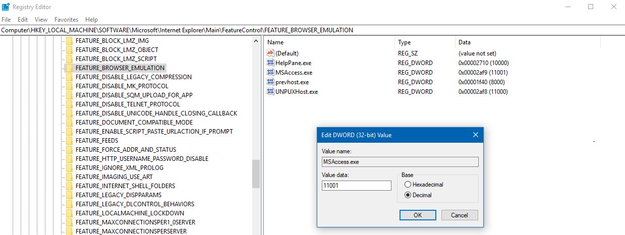The image size is (625, 235).
Task: Click the tree pane scroll-up arrow
Action: (256, 41)
